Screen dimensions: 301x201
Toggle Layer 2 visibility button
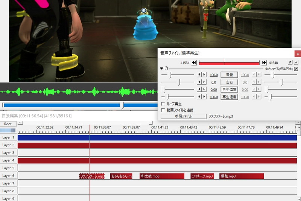(x=8, y=145)
